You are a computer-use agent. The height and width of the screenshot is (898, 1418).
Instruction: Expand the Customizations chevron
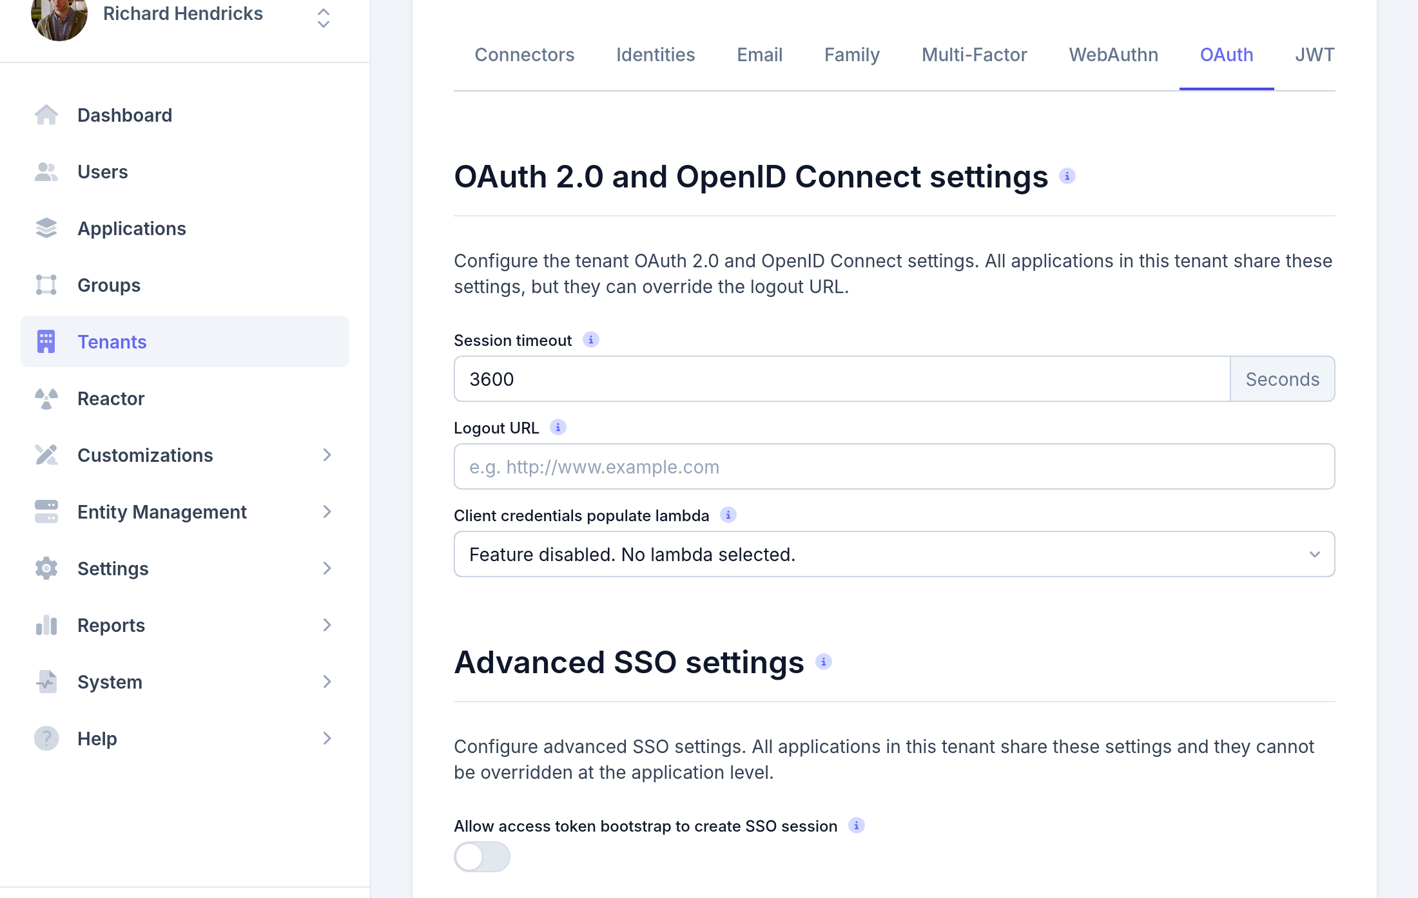coord(327,455)
